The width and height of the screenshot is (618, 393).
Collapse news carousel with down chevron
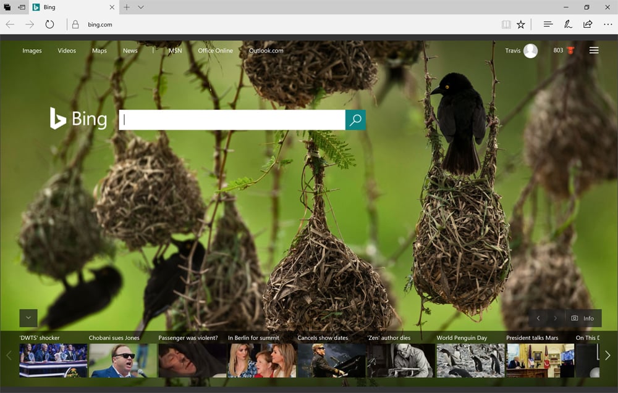pos(28,318)
